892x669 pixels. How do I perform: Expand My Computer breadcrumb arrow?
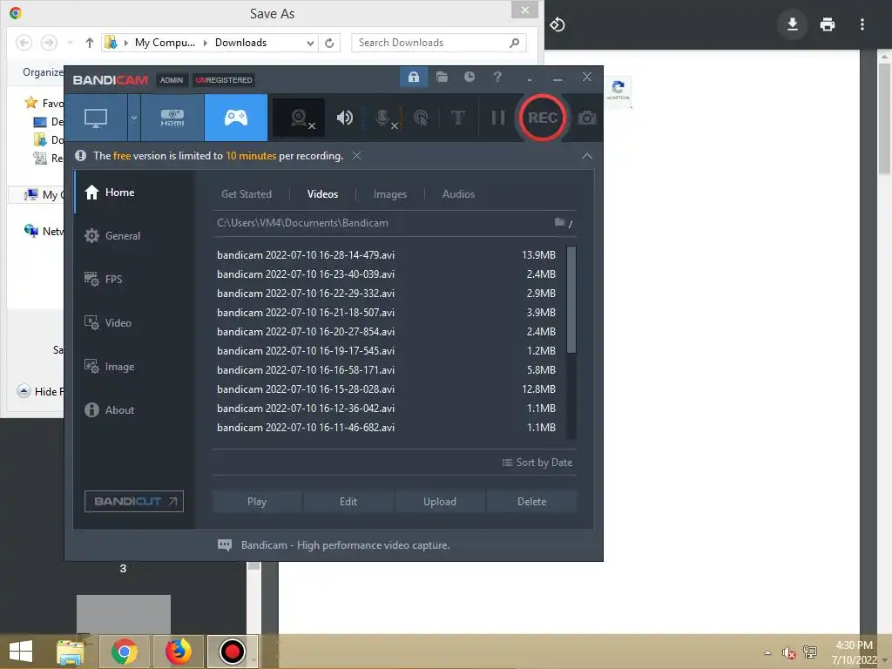(x=206, y=43)
